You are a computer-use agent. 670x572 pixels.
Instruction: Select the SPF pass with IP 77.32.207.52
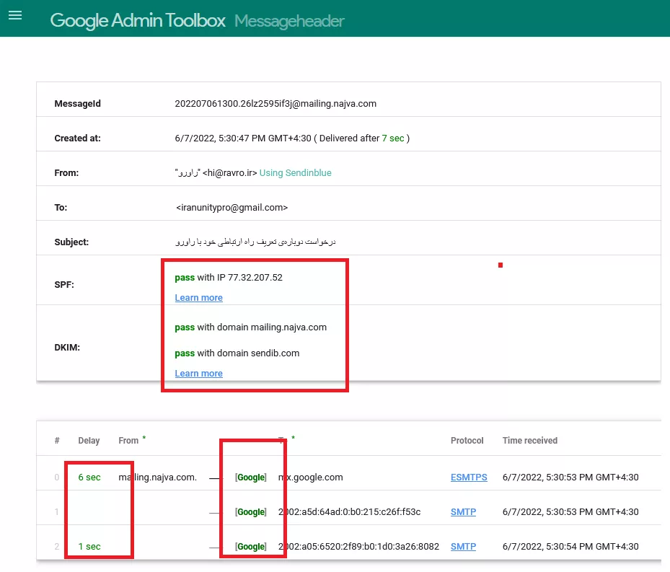[229, 278]
